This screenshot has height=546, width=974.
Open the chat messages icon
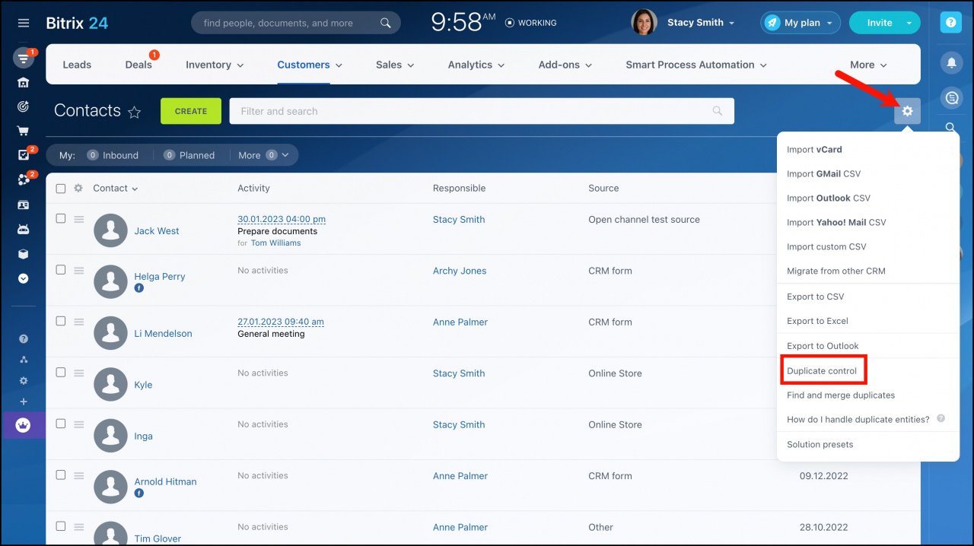click(x=951, y=97)
